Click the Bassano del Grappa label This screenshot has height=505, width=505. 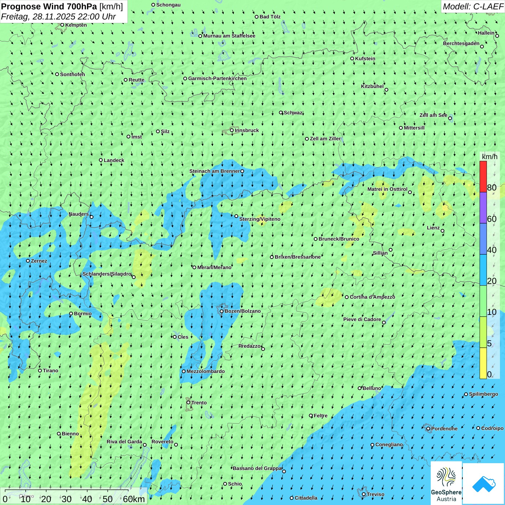pos(257,468)
